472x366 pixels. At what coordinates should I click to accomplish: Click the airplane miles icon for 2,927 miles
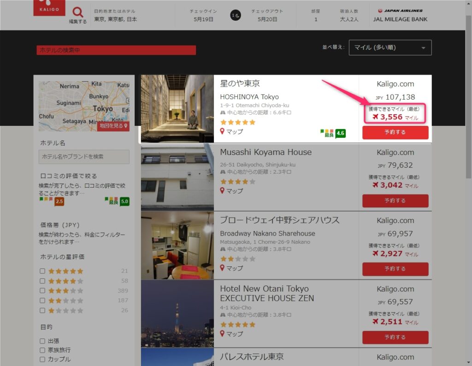375,253
